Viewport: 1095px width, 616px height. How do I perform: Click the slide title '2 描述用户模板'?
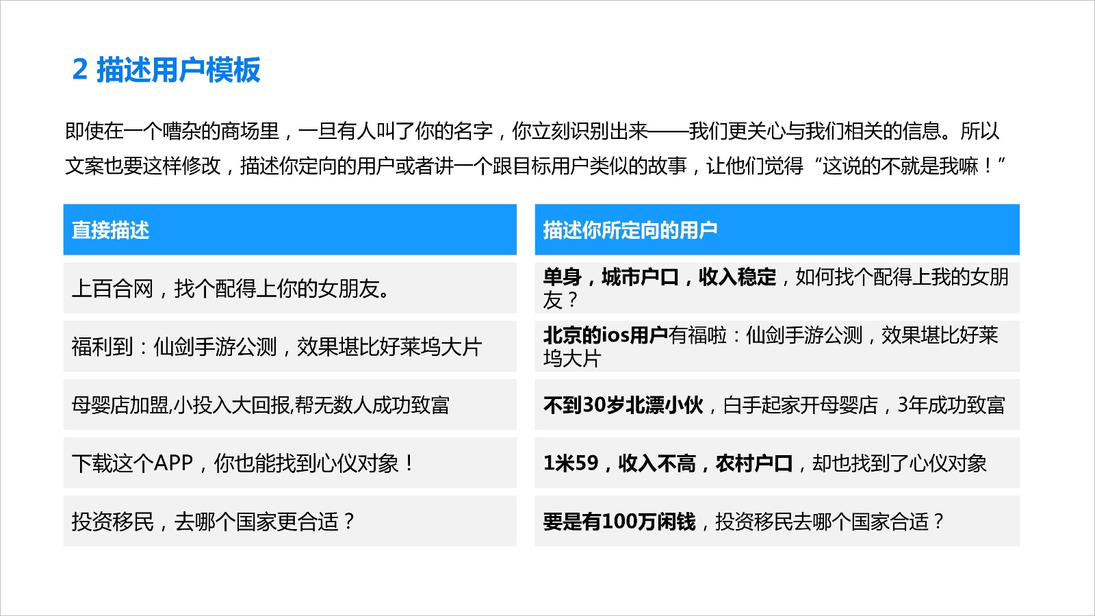(166, 70)
